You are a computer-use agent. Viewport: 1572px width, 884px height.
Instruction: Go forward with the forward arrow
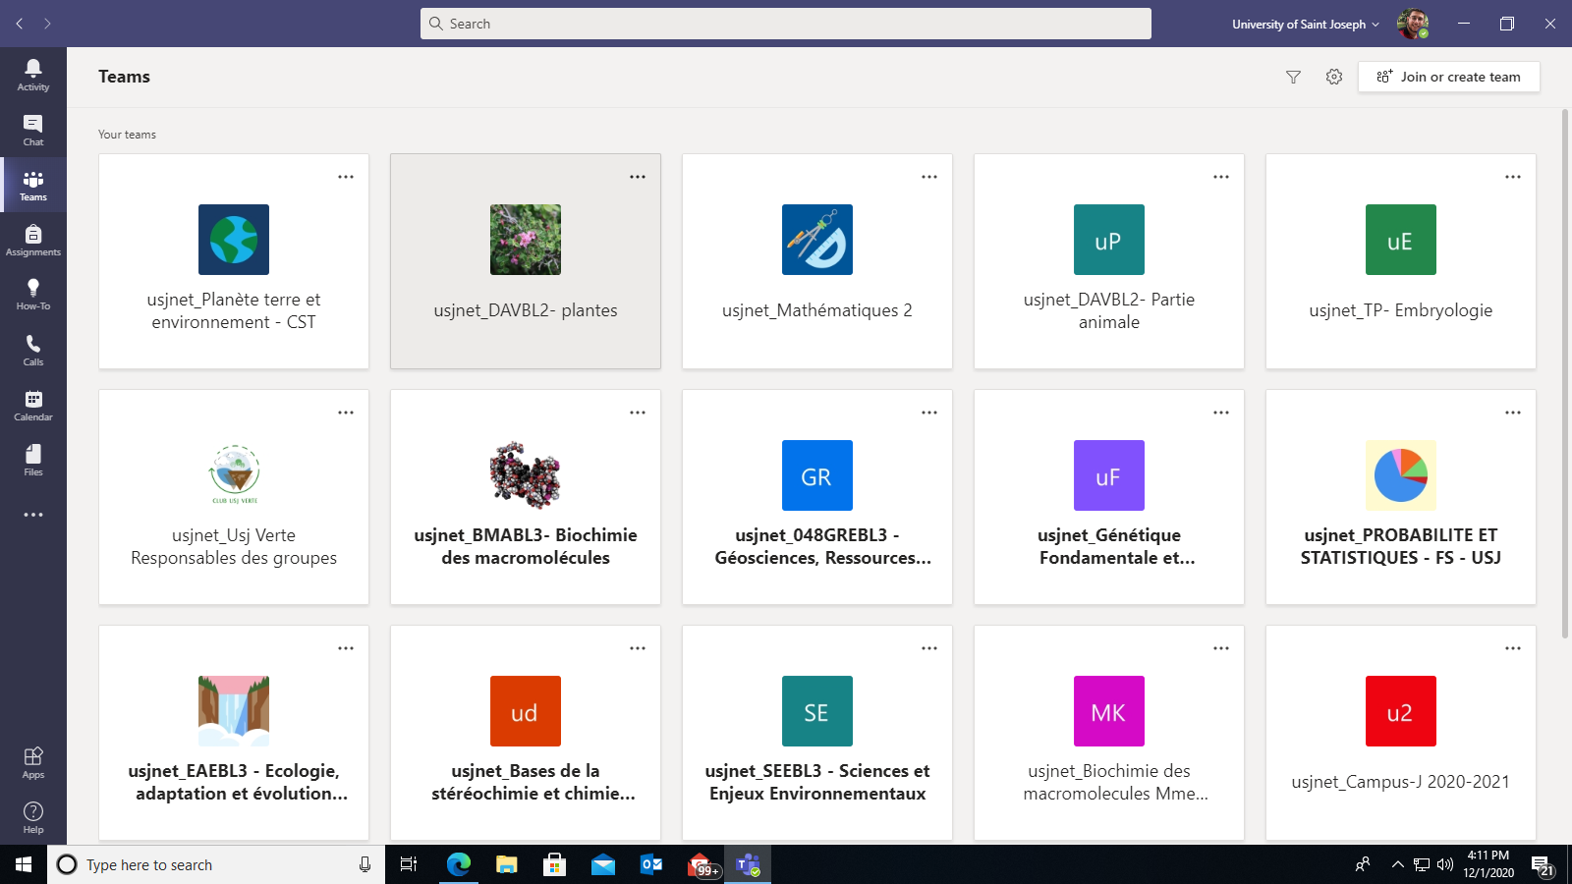47,24
